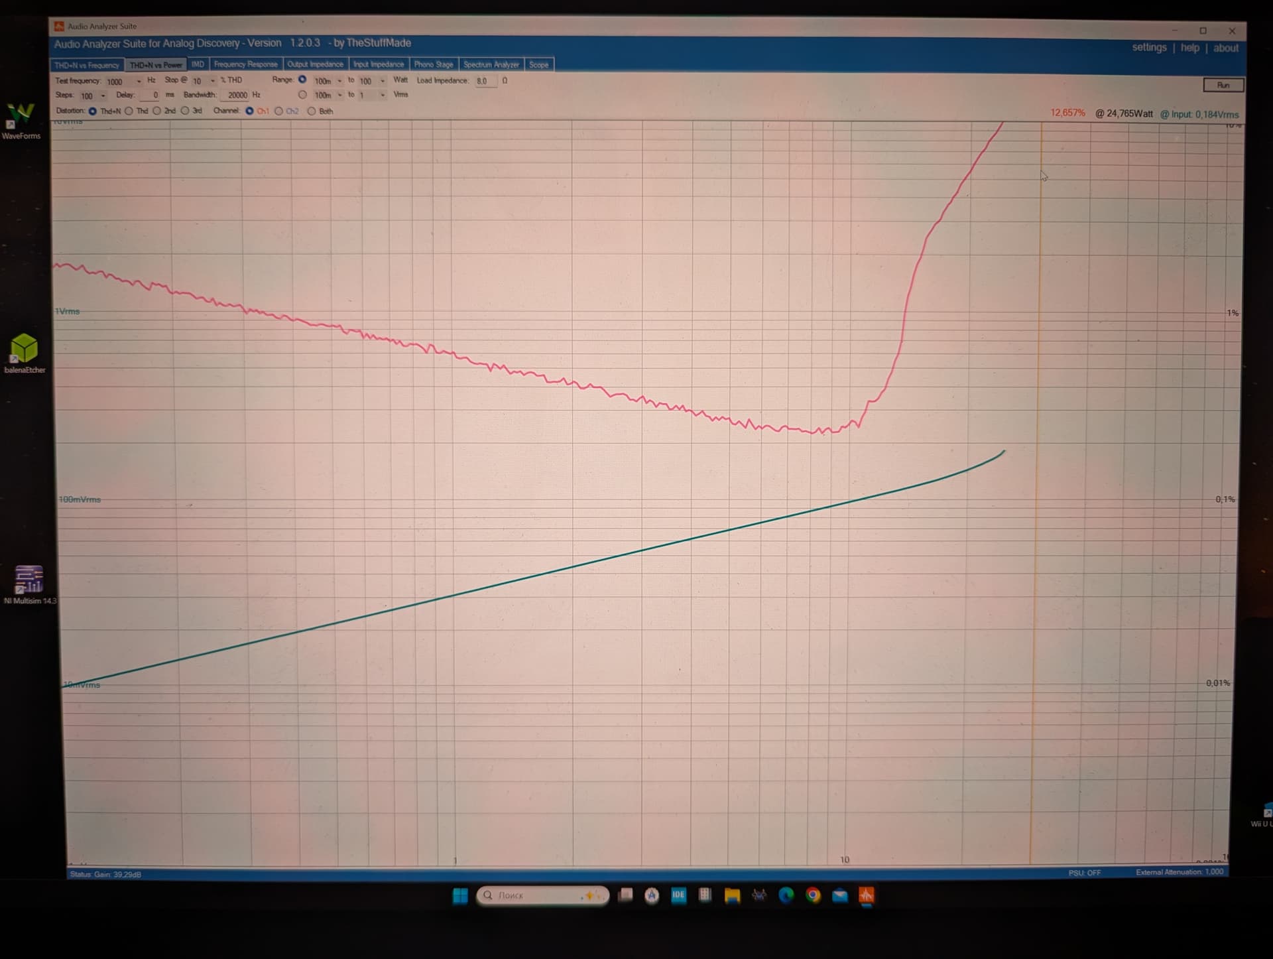Select 2nd harmonic distortion mode
Screen dimensions: 1273x959
pos(156,111)
